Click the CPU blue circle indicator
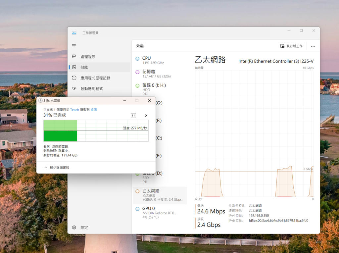Image resolution: width=339 pixels, height=253 pixels. point(137,59)
